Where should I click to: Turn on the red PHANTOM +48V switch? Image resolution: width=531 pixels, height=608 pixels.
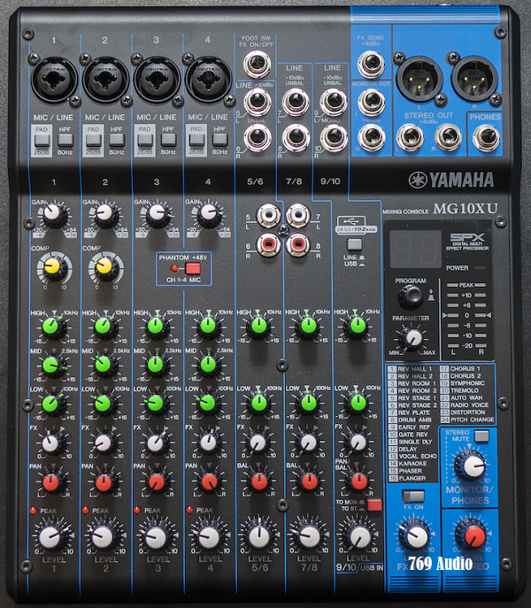click(x=193, y=268)
